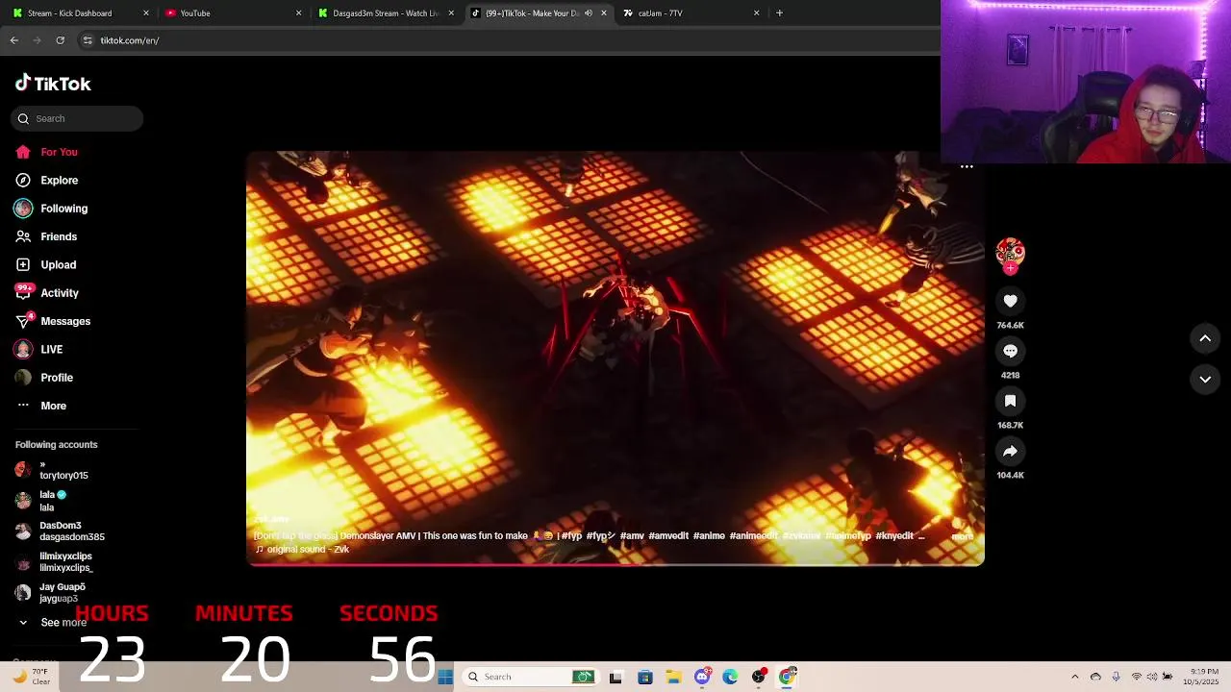Seek on the video progress bar

615,564
